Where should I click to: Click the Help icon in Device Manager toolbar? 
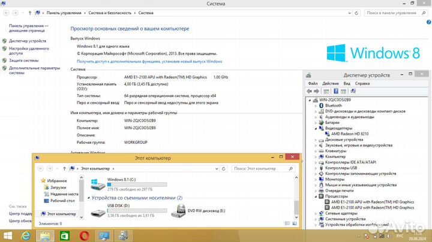tap(336, 91)
